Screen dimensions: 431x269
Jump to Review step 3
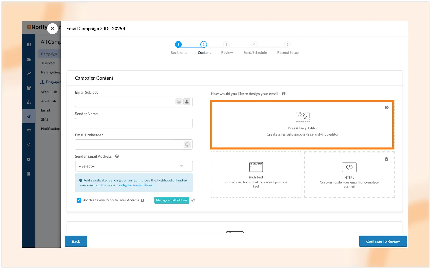click(x=226, y=45)
